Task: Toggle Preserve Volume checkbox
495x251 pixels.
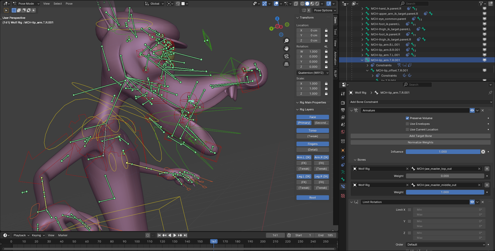Action: click(x=407, y=118)
